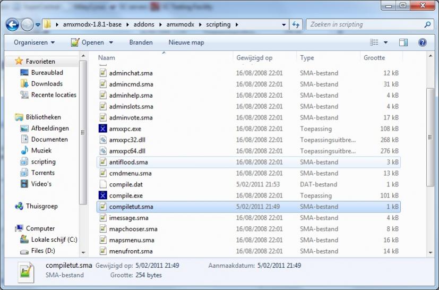The height and width of the screenshot is (290, 439).
Task: Expand the arrow after scripting breadcrumb
Action: pyautogui.click(x=237, y=24)
